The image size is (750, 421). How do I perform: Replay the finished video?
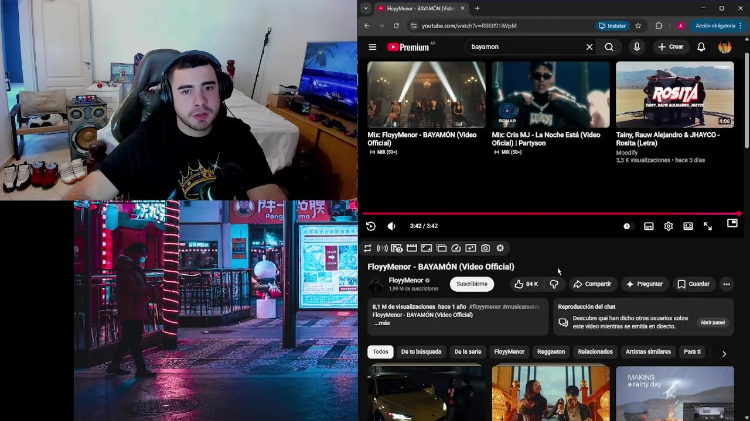point(371,226)
